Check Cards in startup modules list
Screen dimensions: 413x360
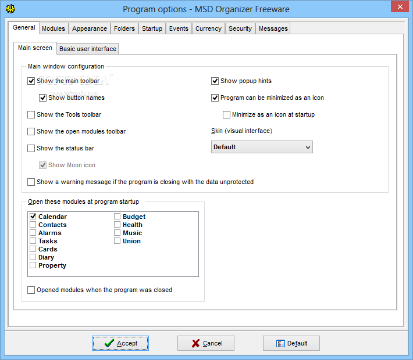[33, 249]
